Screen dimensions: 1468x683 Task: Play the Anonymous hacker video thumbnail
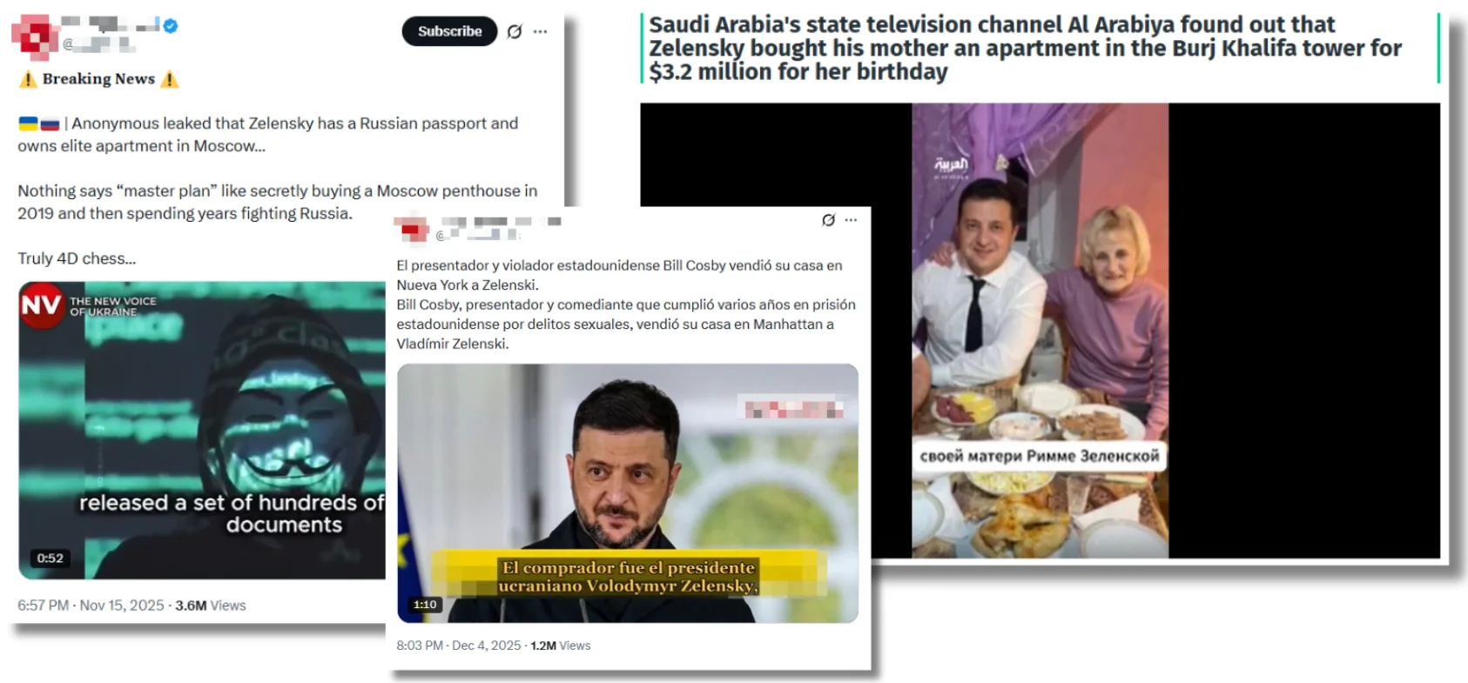[202, 430]
